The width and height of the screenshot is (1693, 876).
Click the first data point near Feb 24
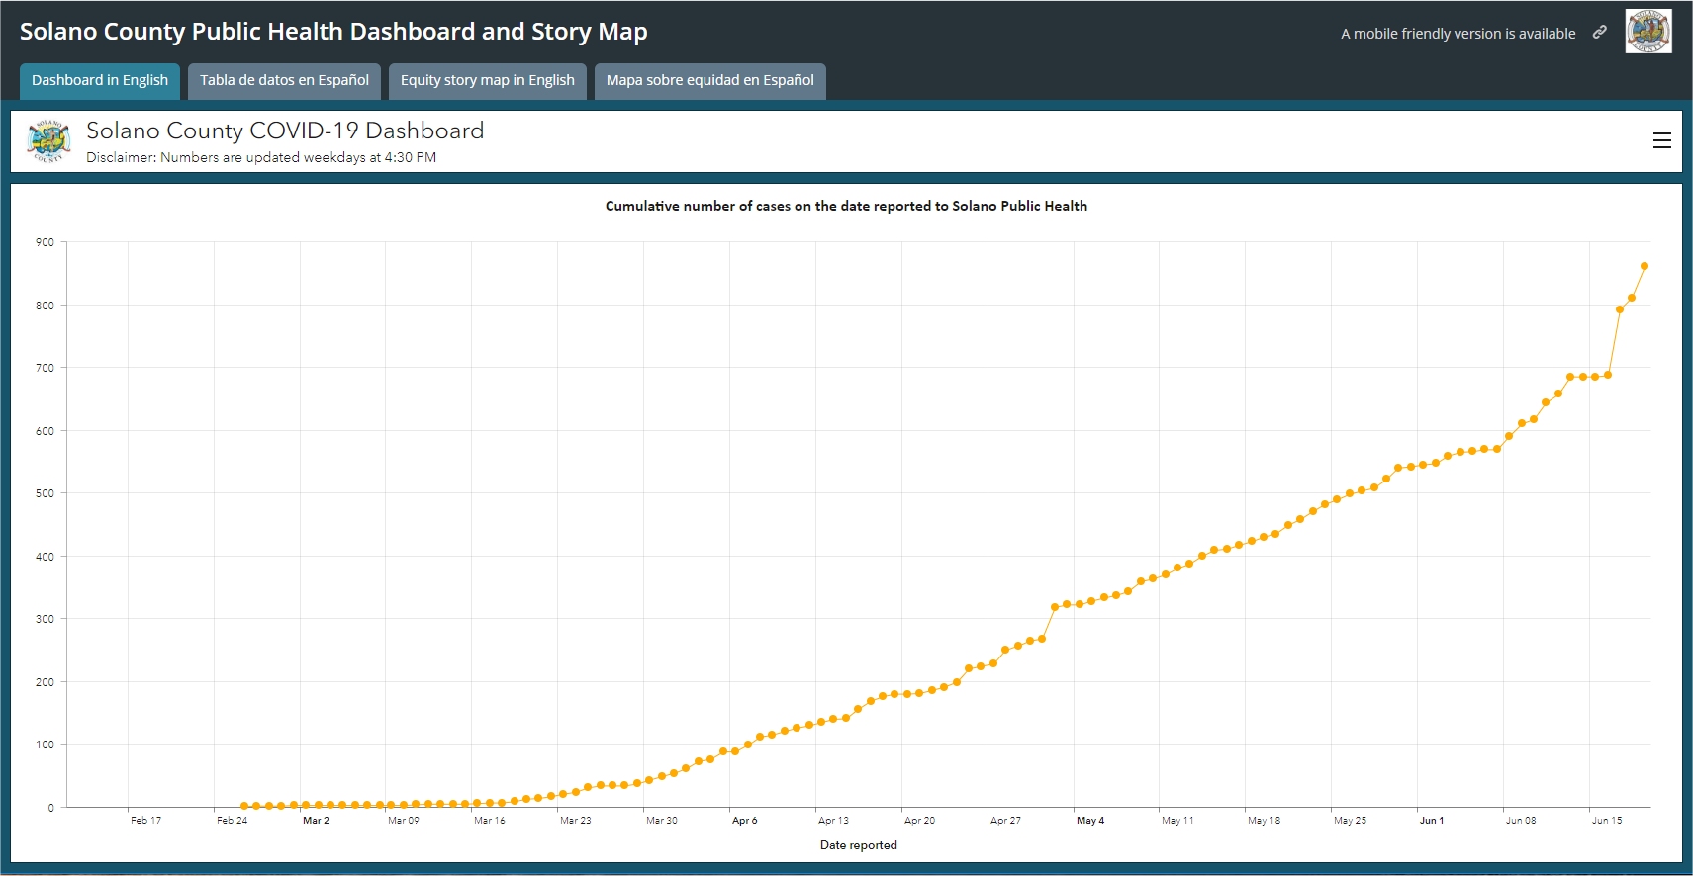(x=244, y=806)
